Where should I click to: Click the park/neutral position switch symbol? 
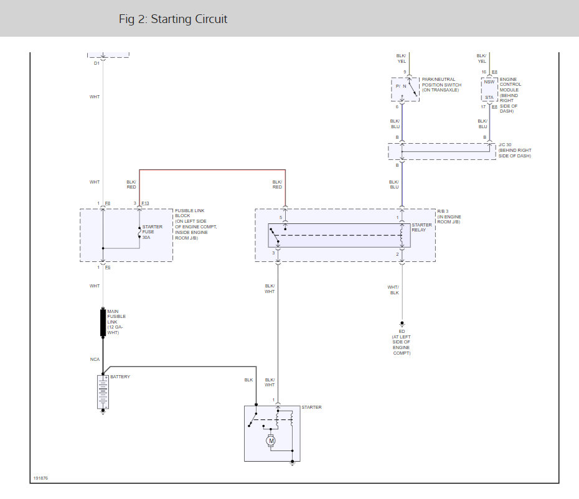tap(405, 89)
